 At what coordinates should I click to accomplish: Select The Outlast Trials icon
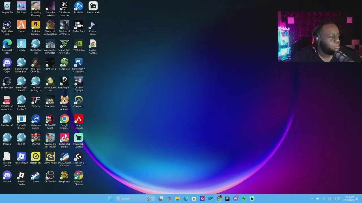tap(36, 47)
